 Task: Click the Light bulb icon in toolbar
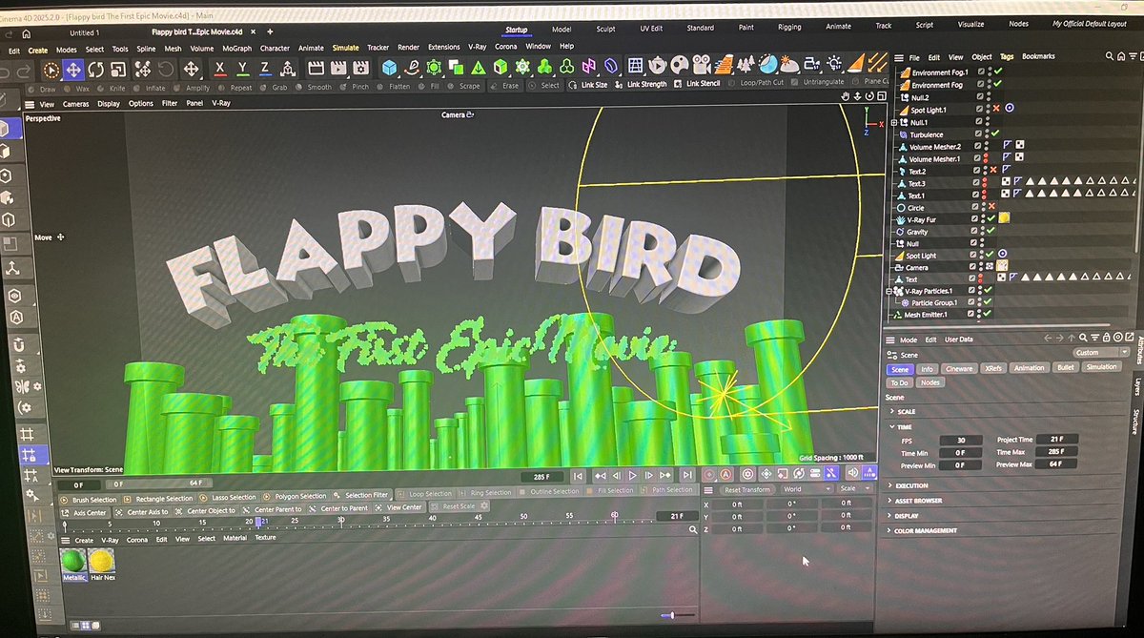point(835,64)
